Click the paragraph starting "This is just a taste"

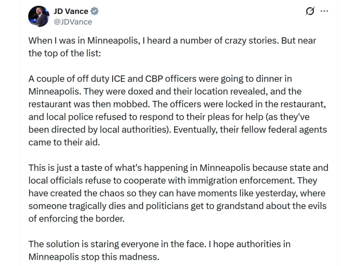pos(177,193)
